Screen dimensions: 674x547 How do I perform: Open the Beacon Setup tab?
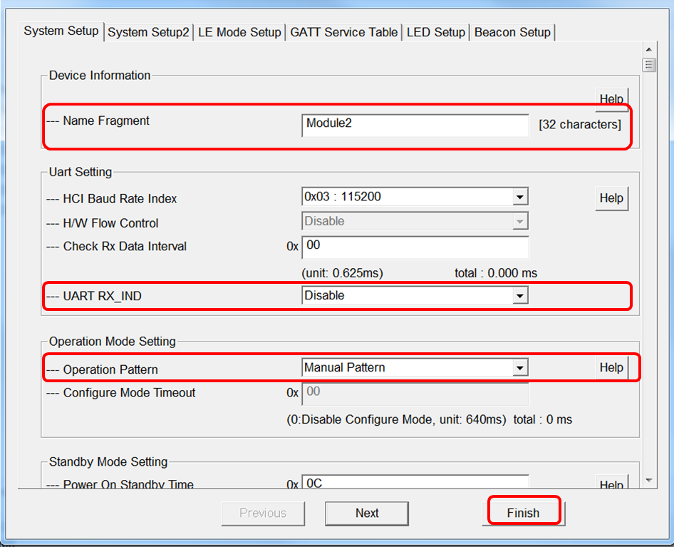[x=512, y=32]
